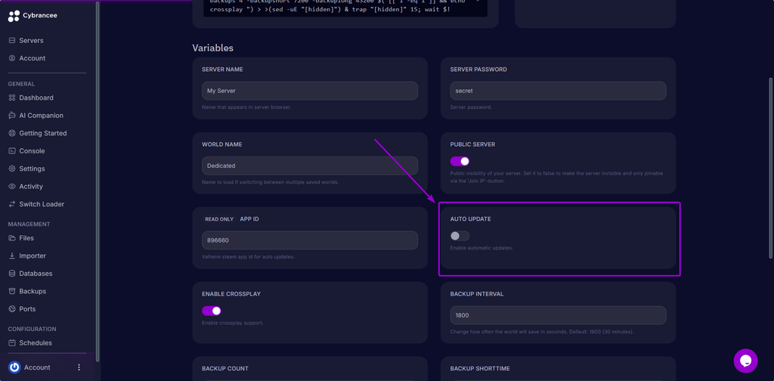This screenshot has width=774, height=381.
Task: Click the Server Name input field
Action: [310, 91]
